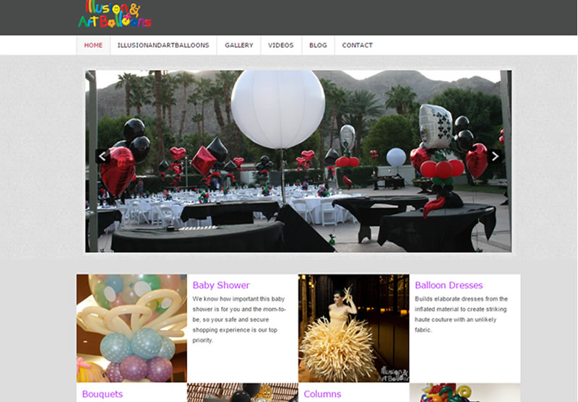
Task: Open the Home menu item
Action: (93, 45)
